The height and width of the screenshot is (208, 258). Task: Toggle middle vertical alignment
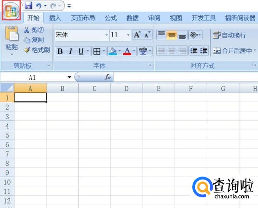pos(172,35)
